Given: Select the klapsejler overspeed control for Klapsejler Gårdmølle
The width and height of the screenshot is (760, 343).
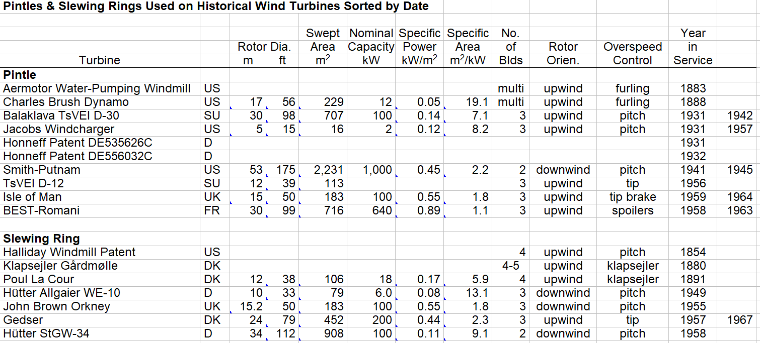Looking at the screenshot, I should click(633, 265).
